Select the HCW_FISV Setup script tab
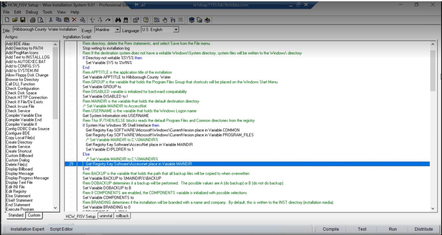The image size is (442, 235). click(x=81, y=216)
